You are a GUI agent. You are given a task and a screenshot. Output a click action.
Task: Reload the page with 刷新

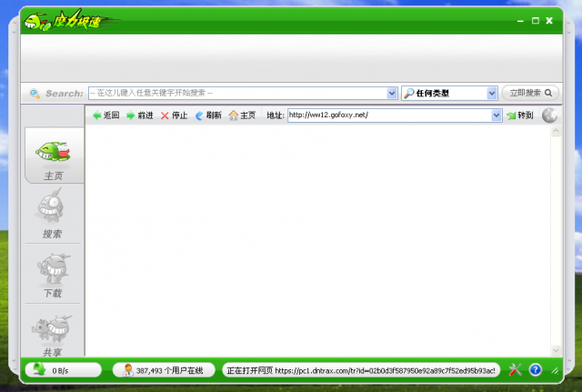[x=208, y=116]
